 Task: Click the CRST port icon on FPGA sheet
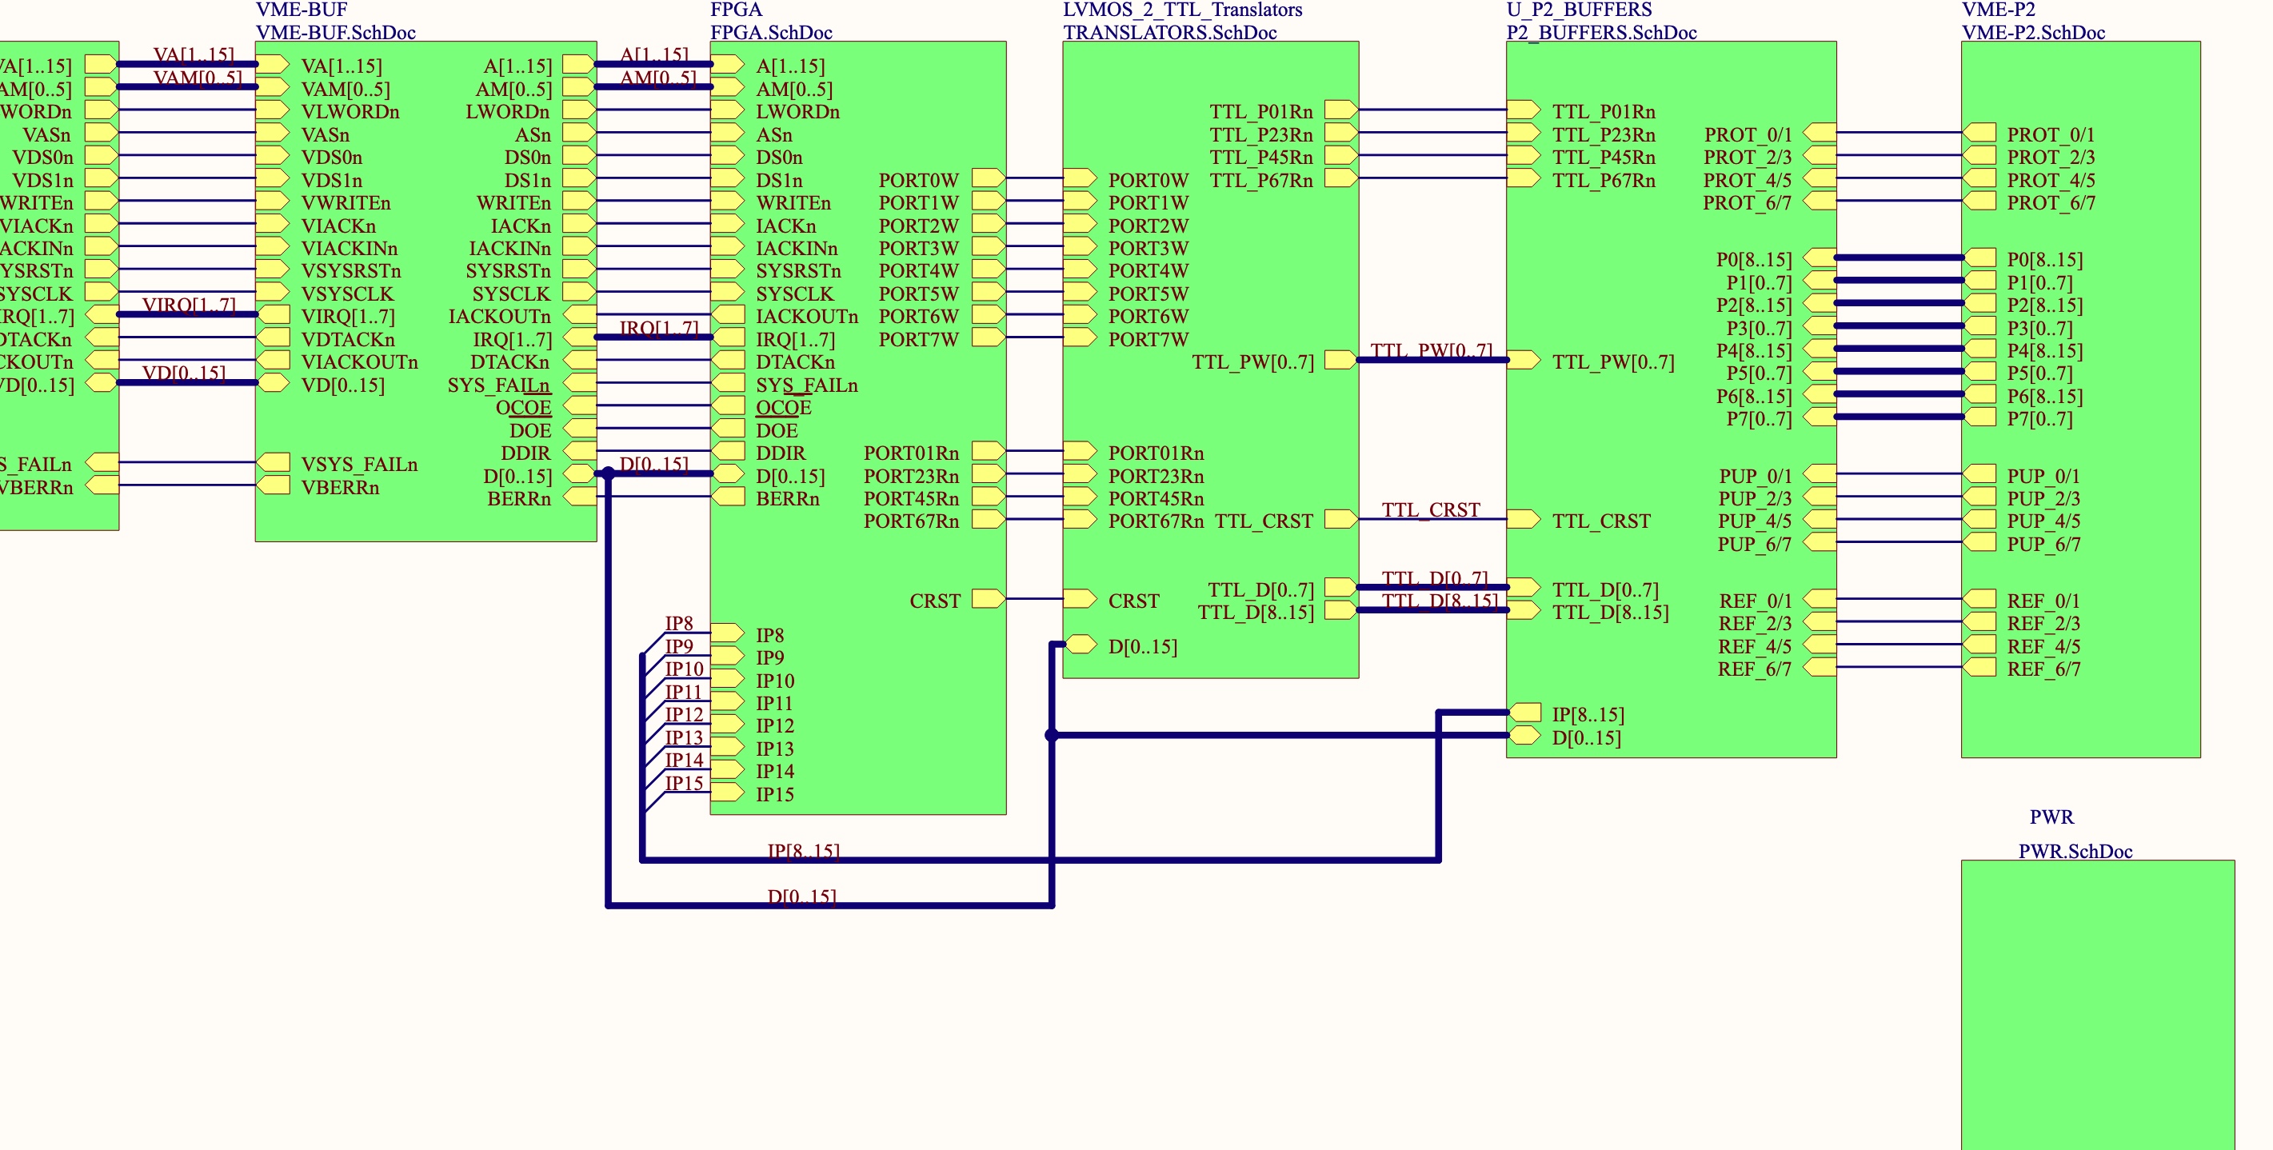988,599
